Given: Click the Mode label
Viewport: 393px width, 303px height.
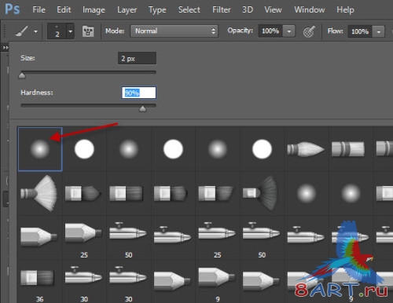Looking at the screenshot, I should 115,31.
